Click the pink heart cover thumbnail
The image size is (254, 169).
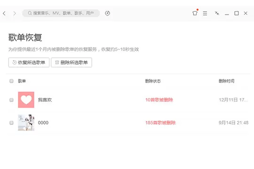26,100
